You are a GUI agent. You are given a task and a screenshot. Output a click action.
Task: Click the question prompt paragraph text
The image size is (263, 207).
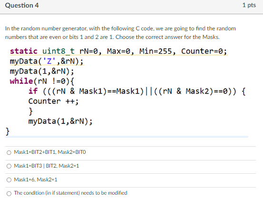tap(120, 33)
